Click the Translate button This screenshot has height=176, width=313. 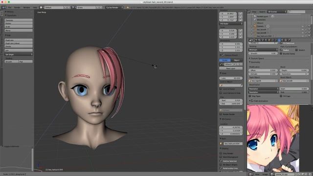tap(19, 20)
